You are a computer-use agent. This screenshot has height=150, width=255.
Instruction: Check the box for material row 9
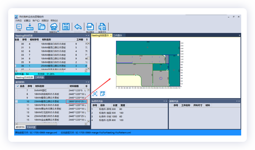click(16, 98)
